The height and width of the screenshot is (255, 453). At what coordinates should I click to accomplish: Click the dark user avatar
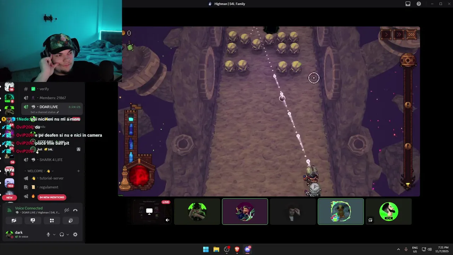pyautogui.click(x=9, y=234)
